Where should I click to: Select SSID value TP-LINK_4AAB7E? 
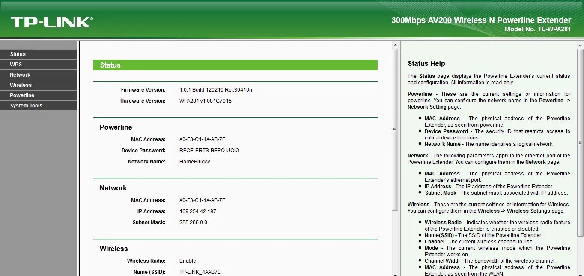(200, 272)
